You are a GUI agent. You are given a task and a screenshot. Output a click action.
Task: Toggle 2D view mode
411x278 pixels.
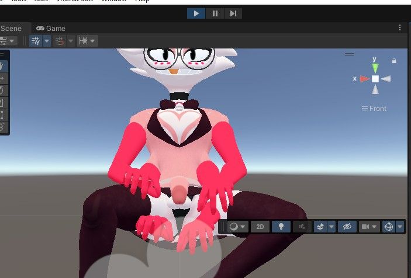coord(260,227)
